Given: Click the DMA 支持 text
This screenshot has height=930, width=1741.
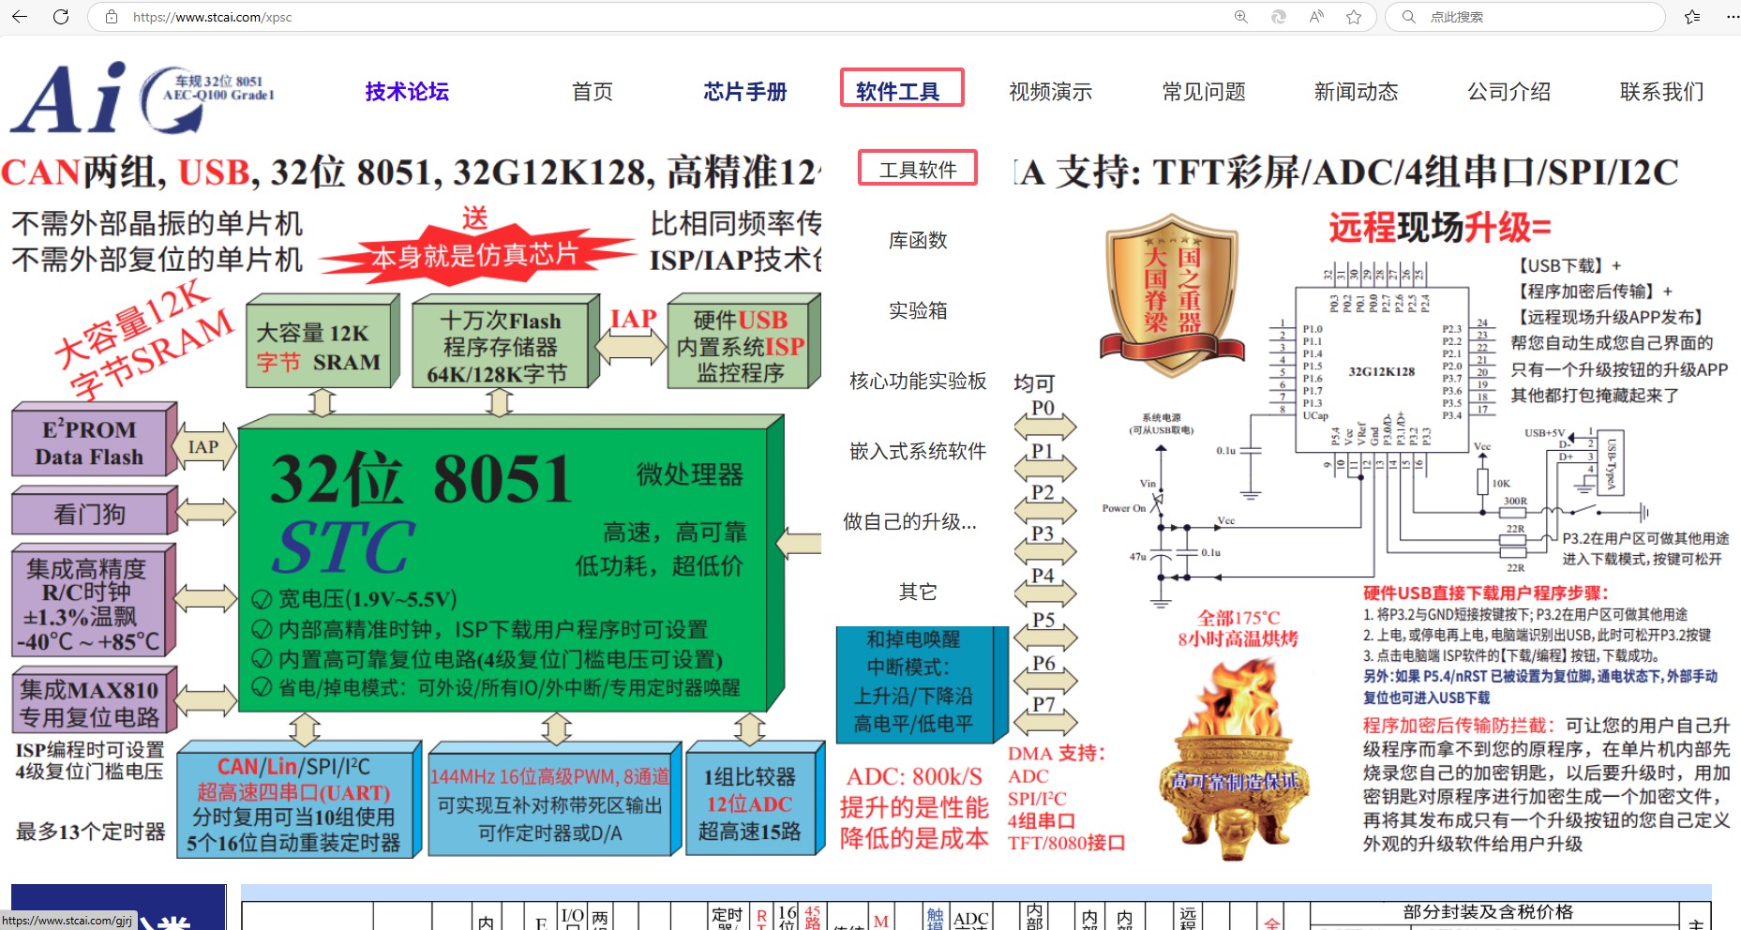Looking at the screenshot, I should [1057, 753].
